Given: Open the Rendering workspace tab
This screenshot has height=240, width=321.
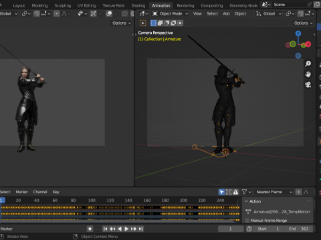Looking at the screenshot, I should coord(185,5).
